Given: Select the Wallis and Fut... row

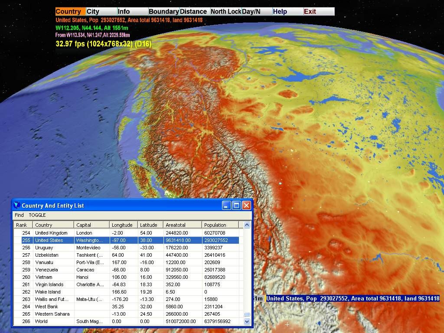Looking at the screenshot, I should click(127, 299).
